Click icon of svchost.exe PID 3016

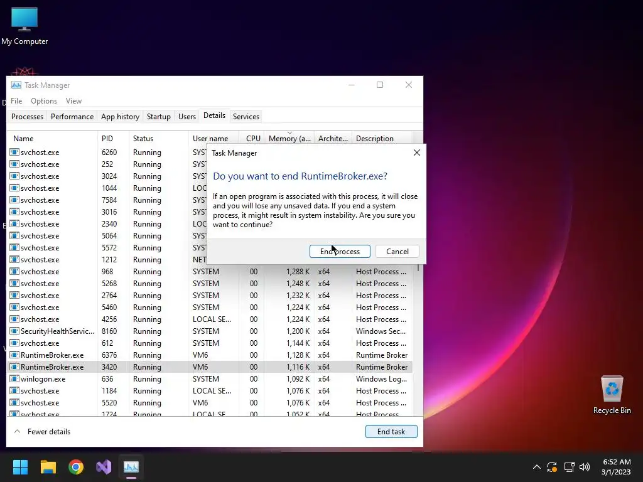(14, 212)
